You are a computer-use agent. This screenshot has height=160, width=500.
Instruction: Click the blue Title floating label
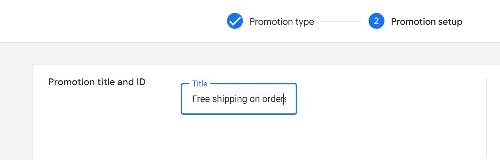coord(200,84)
